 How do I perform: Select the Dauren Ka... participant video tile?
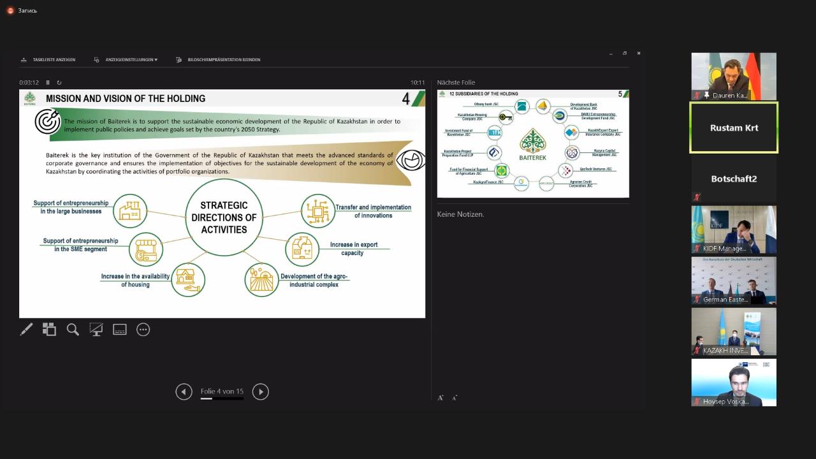coord(734,76)
